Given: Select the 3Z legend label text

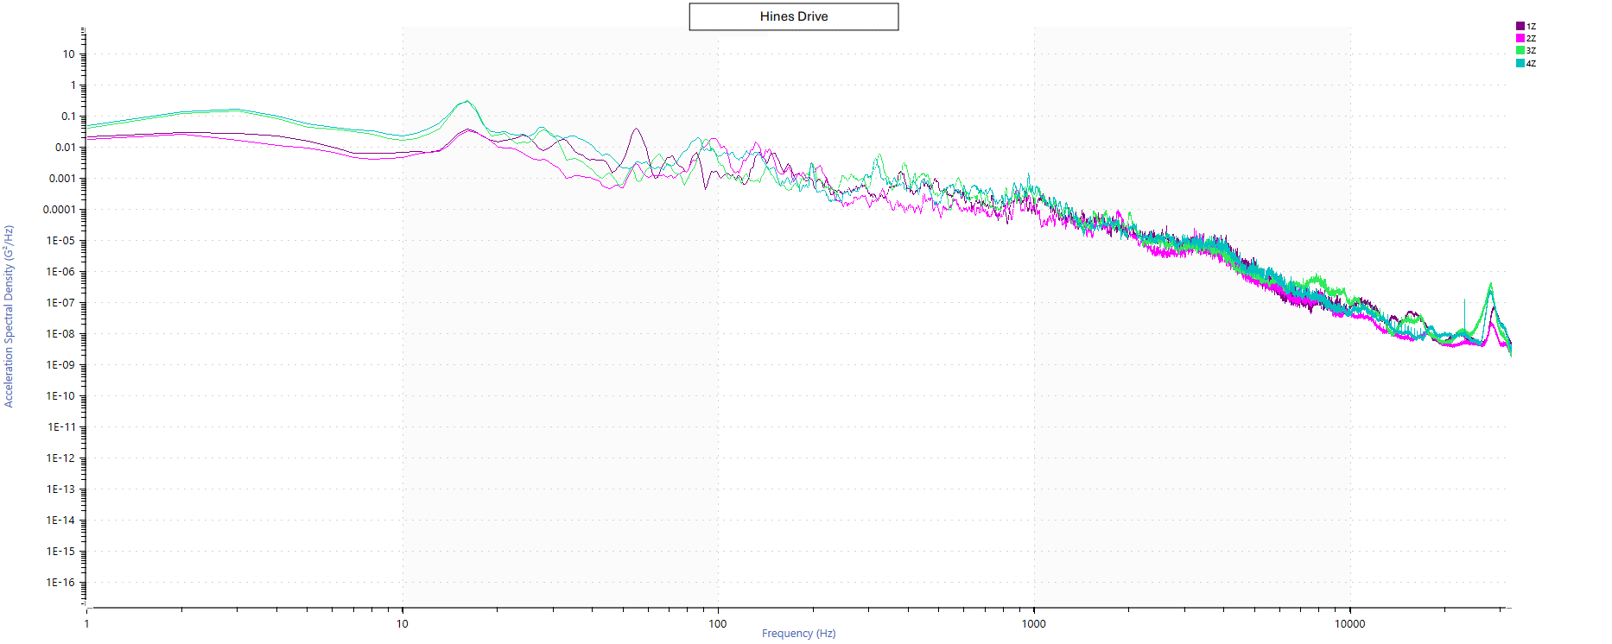Looking at the screenshot, I should (x=1531, y=50).
